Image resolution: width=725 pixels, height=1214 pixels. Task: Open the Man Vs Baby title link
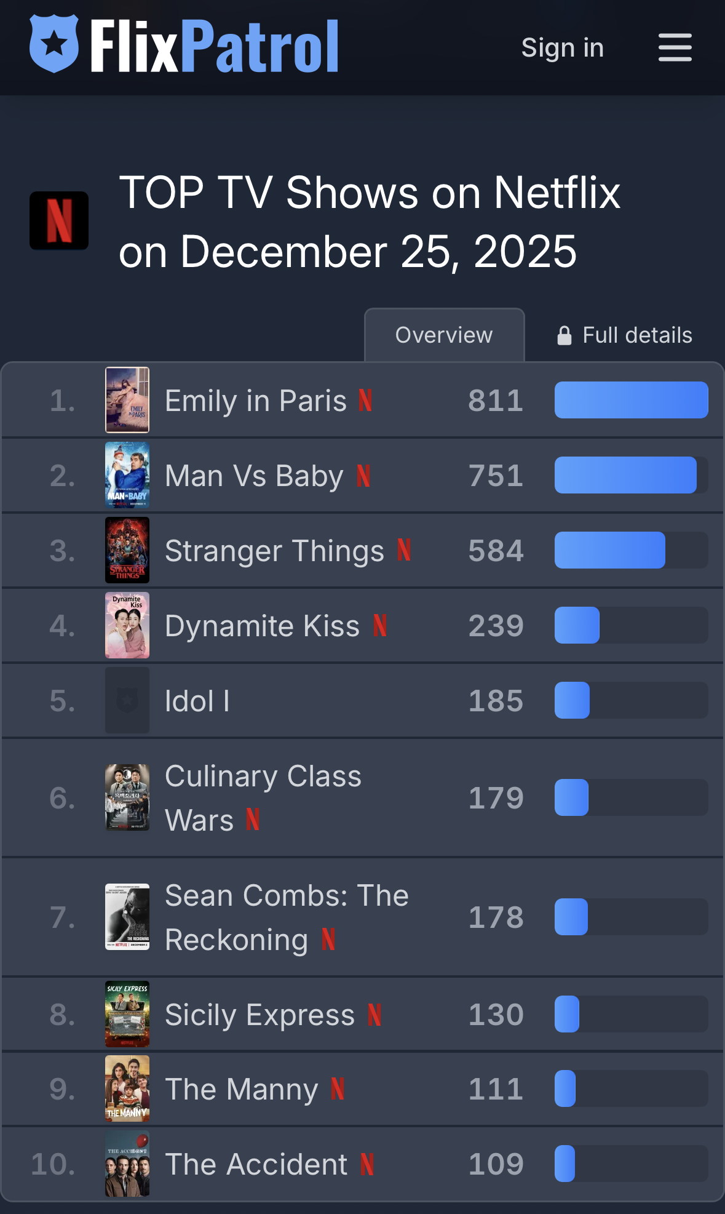pyautogui.click(x=254, y=476)
